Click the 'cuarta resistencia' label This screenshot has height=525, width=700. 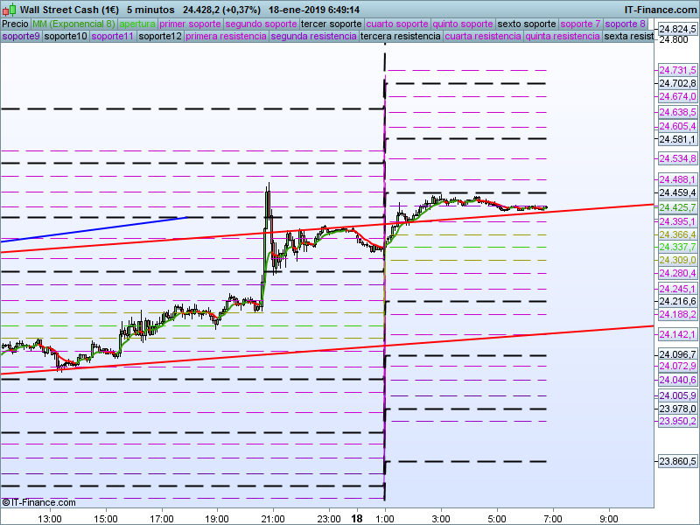[x=483, y=36]
